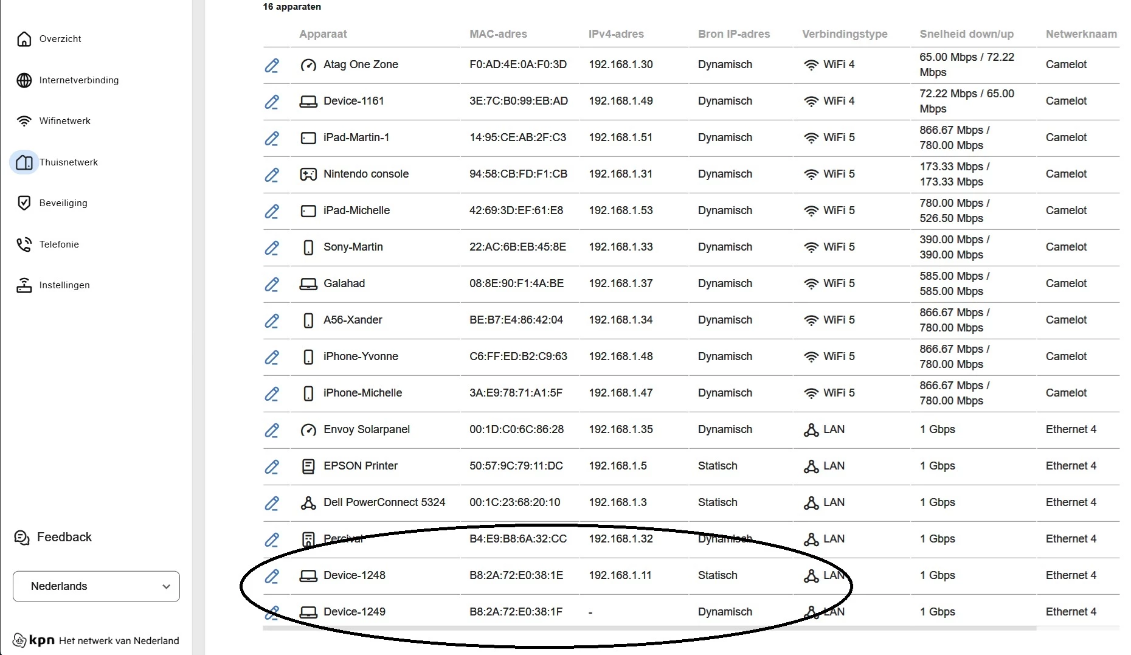Click the Nintendo console gamepad icon

(x=308, y=175)
